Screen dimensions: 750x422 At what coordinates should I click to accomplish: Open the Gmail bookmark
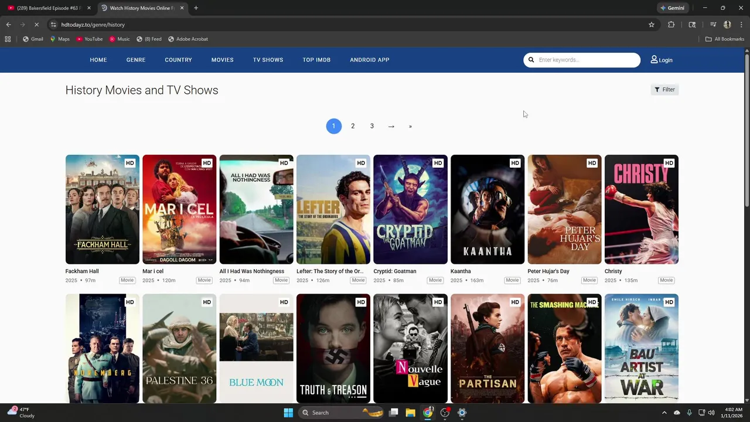tap(33, 39)
